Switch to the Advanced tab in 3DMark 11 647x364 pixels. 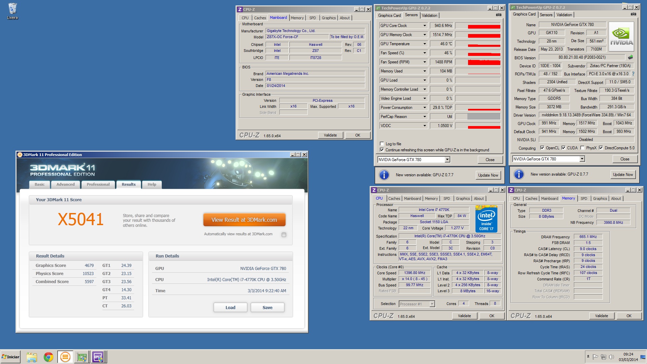[x=65, y=184]
